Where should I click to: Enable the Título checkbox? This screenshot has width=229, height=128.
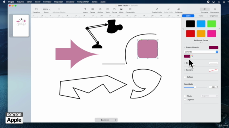(x=185, y=96)
